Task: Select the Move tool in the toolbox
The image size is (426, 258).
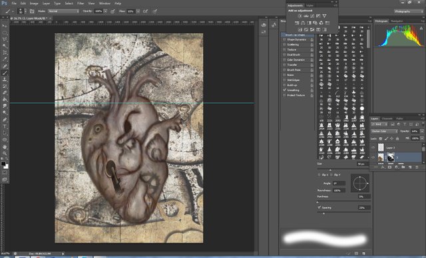Action: pos(5,26)
